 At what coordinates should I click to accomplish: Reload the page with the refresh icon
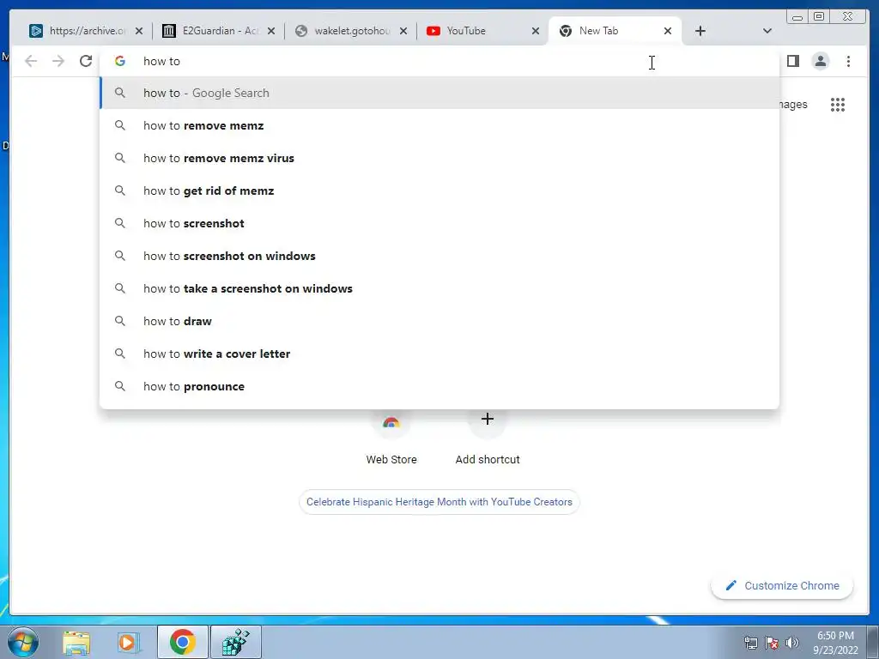(86, 61)
